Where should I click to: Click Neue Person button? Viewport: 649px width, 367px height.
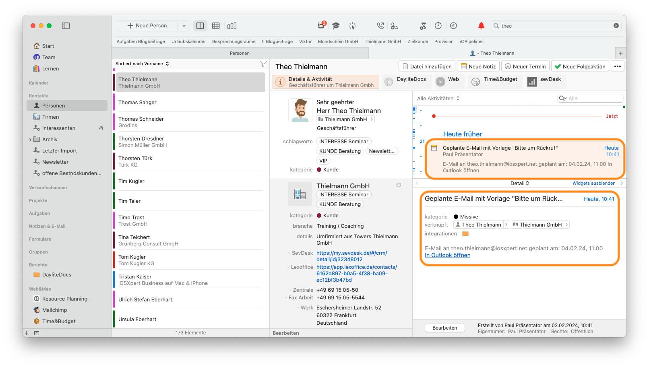pyautogui.click(x=147, y=26)
